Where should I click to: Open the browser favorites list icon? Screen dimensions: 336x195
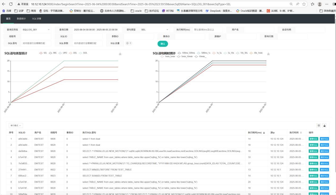(x=313, y=4)
